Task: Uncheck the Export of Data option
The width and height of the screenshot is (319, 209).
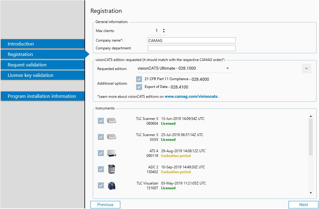Action: point(139,87)
